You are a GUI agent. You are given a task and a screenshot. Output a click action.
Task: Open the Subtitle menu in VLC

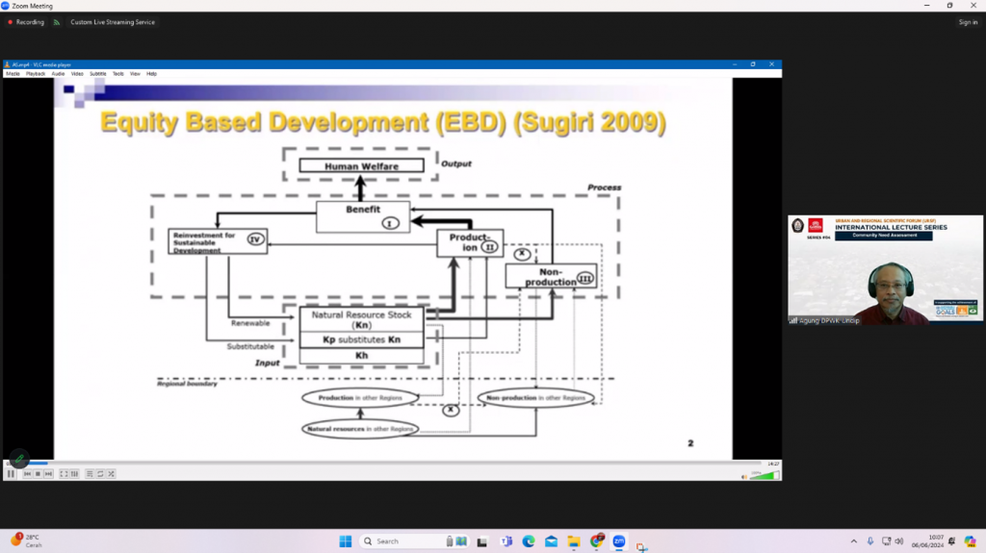(98, 73)
